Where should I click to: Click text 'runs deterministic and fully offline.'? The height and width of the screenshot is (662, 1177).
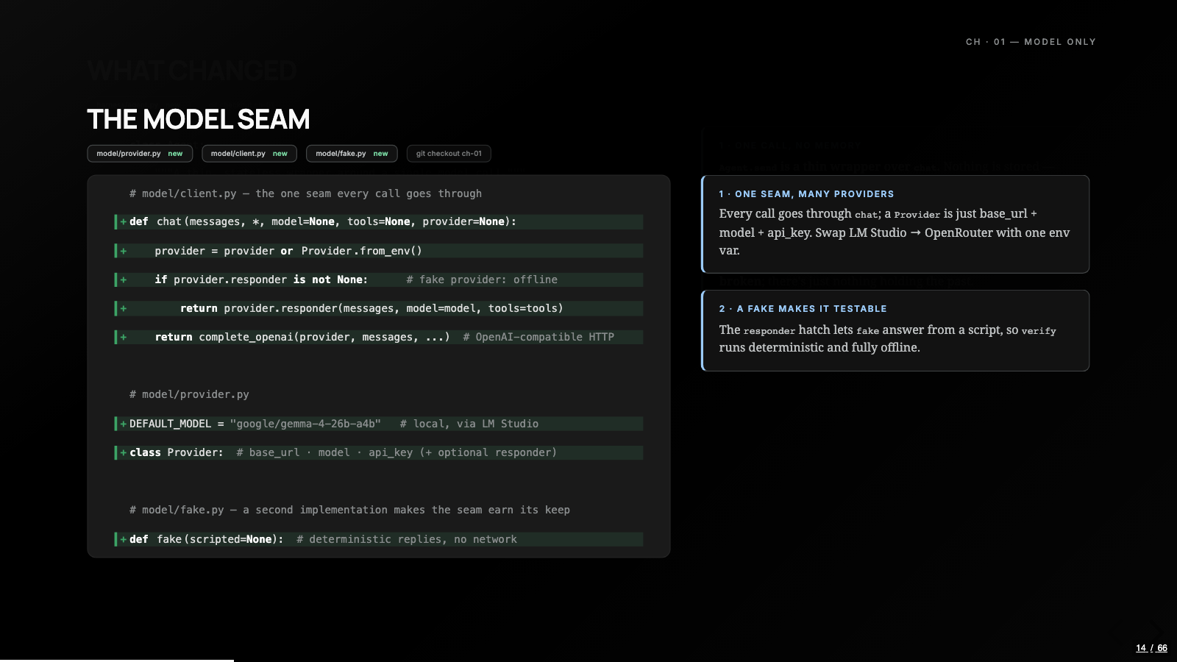819,347
